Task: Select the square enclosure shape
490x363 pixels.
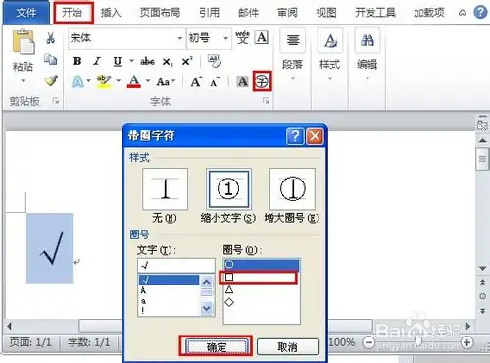Action: pyautogui.click(x=258, y=278)
